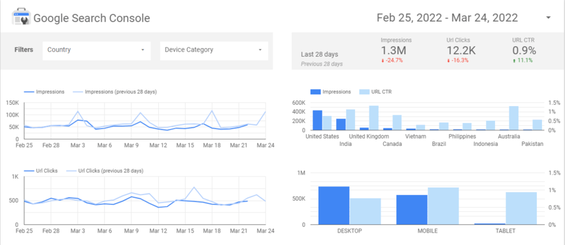This screenshot has height=245, width=565.
Task: Click the DESKTOP impressions bar
Action: [x=334, y=205]
